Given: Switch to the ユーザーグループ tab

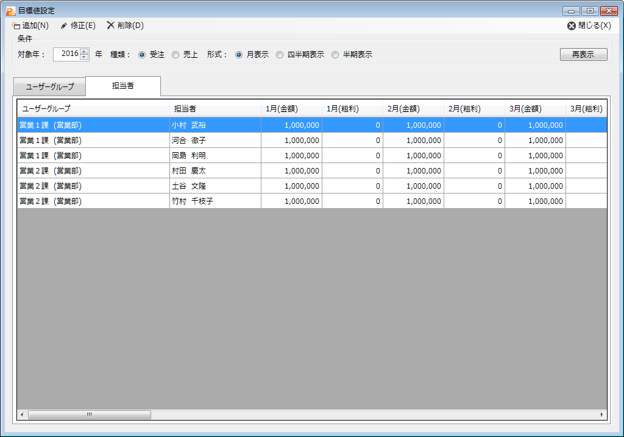Looking at the screenshot, I should (x=50, y=86).
